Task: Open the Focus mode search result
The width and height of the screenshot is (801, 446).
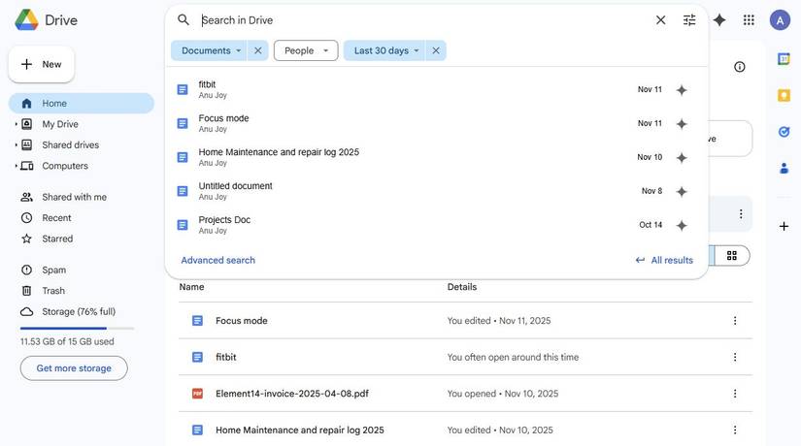Action: click(437, 123)
